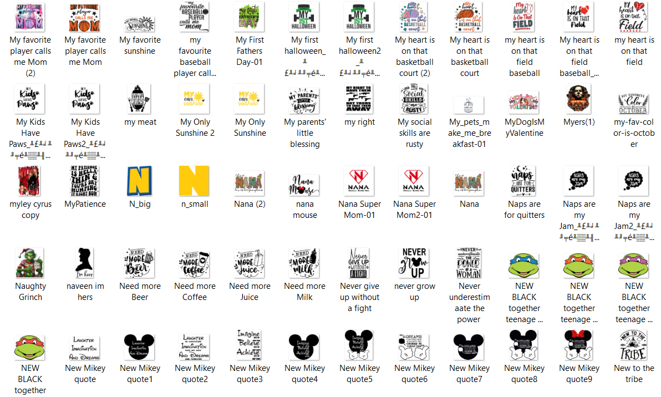This screenshot has width=661, height=397.
Task: Select the MyPatience file thumbnail
Action: coord(84,181)
